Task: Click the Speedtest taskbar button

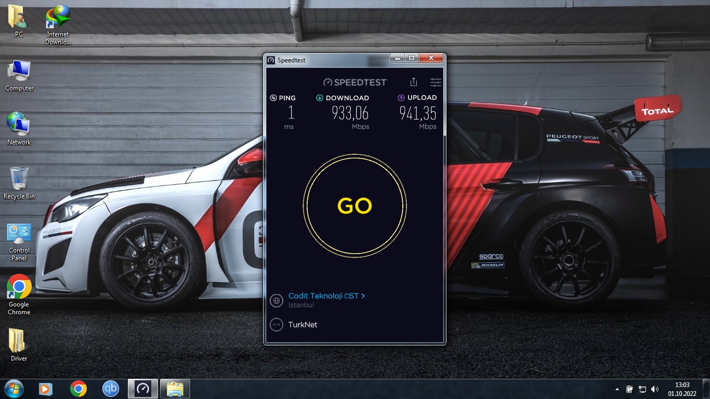Action: 143,389
